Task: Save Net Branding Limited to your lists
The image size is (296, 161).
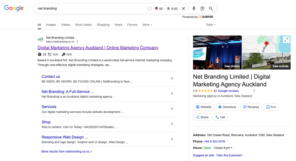Action: pyautogui.click(x=271, y=107)
